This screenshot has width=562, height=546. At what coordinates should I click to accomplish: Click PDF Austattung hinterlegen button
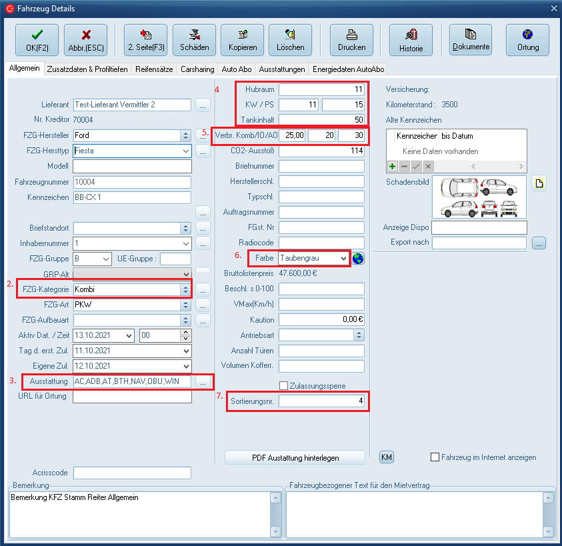tap(295, 457)
